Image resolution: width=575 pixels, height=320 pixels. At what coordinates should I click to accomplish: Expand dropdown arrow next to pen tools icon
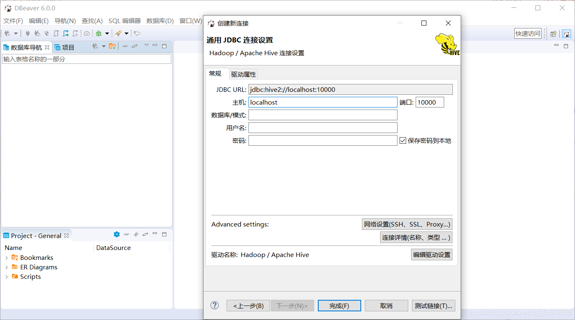click(x=126, y=33)
